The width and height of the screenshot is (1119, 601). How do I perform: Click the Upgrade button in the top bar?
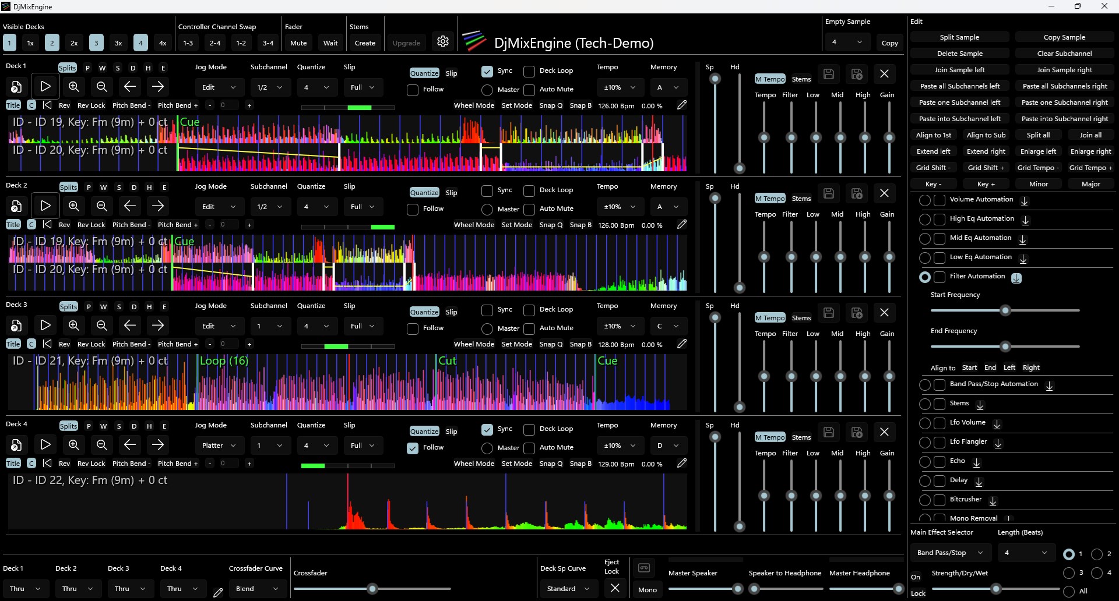[406, 43]
